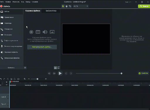This screenshot has height=110, width=150.
Task: Click the timeline zoom slider handle
Action: (x=37, y=79)
